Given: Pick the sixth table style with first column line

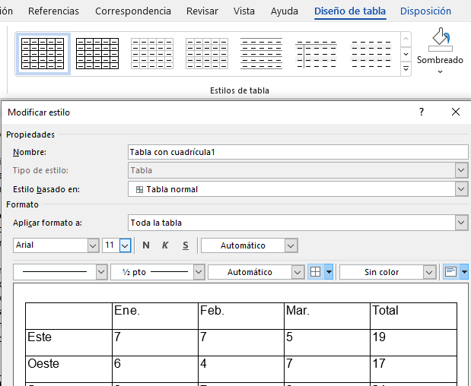Looking at the screenshot, I should (316, 54).
